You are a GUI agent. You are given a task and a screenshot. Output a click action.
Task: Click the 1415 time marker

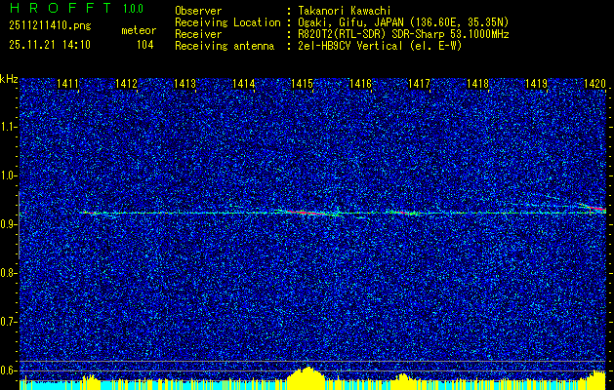302,83
